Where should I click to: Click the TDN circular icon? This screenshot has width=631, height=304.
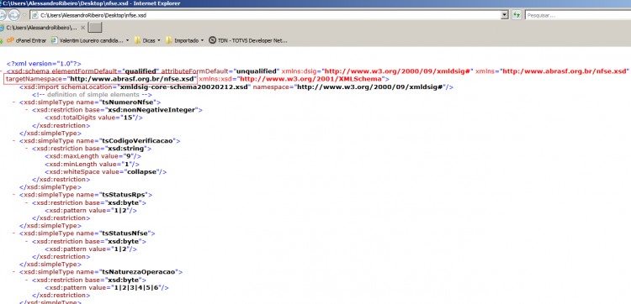(212, 40)
